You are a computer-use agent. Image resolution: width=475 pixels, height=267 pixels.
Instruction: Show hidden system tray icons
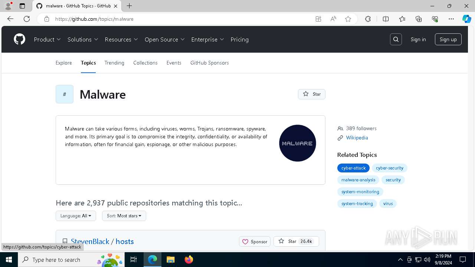(400, 260)
